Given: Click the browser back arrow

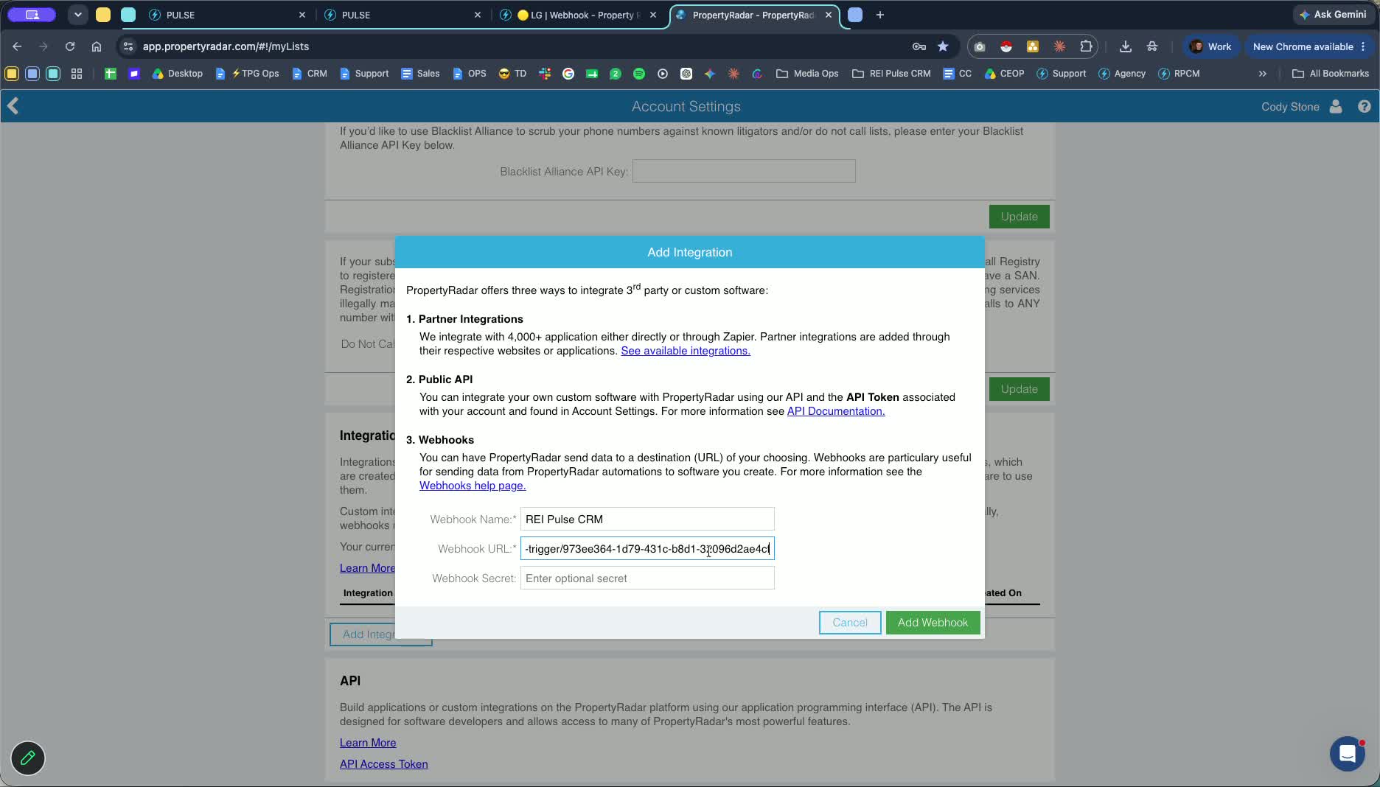Looking at the screenshot, I should [x=17, y=46].
